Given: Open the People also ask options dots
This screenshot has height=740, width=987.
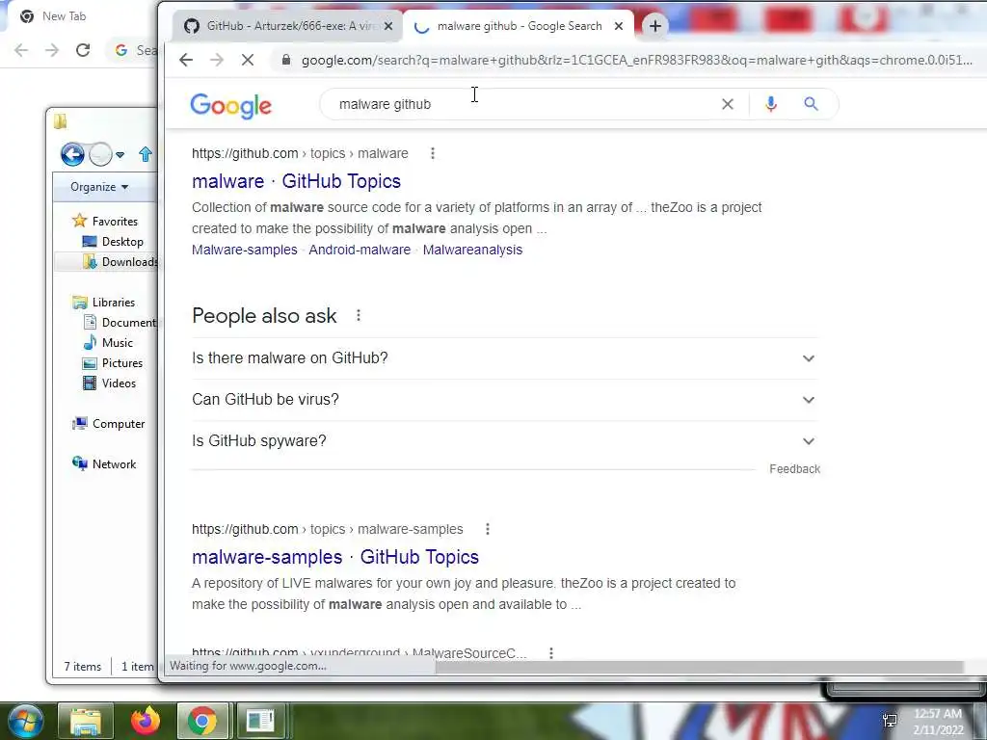Looking at the screenshot, I should pos(359,315).
